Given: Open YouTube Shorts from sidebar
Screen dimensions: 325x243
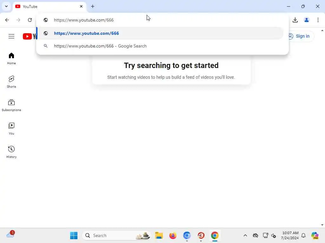Looking at the screenshot, I should (11, 82).
